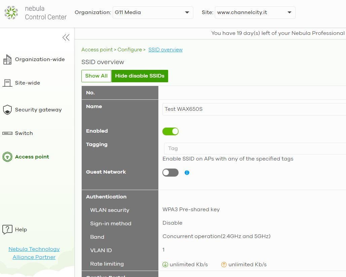Click the Organization-wide building icon
Image resolution: width=346 pixels, height=277 pixels.
(7, 60)
